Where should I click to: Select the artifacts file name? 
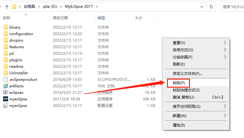click(x=16, y=86)
